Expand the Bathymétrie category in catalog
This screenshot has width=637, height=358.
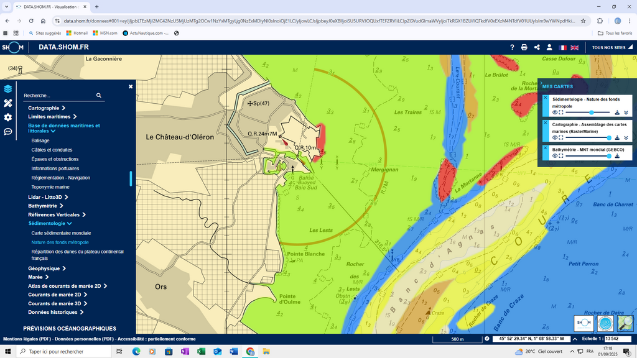(x=45, y=206)
